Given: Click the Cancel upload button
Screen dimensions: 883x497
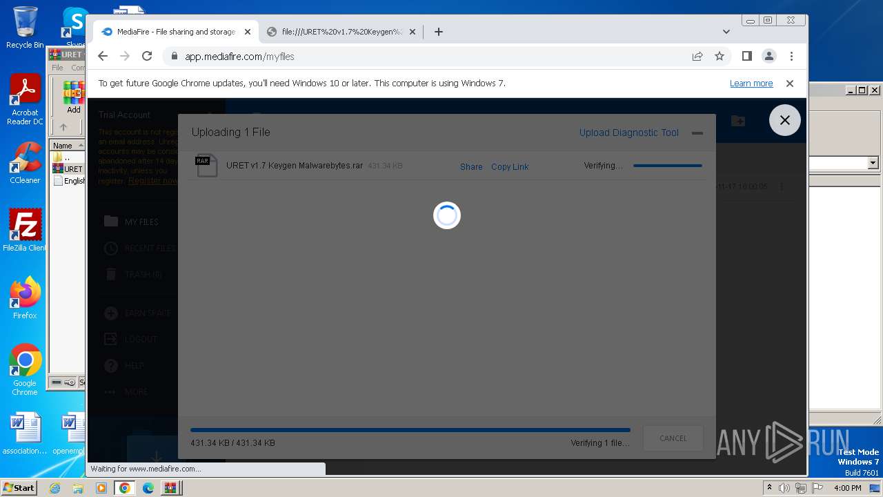Looking at the screenshot, I should click(x=673, y=438).
